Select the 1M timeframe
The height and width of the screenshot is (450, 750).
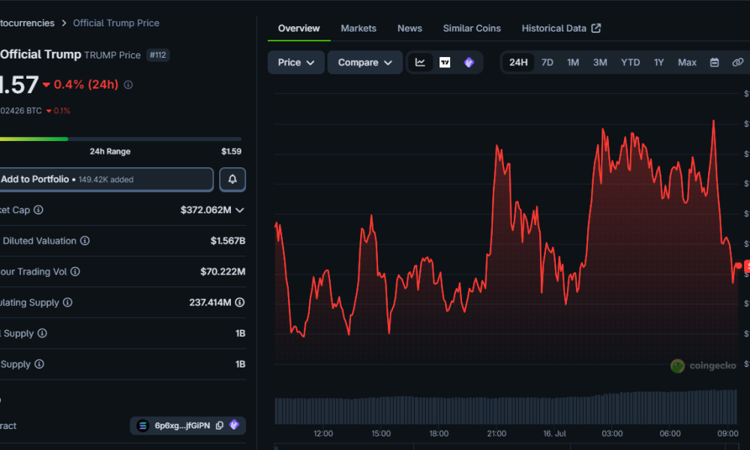coord(573,63)
